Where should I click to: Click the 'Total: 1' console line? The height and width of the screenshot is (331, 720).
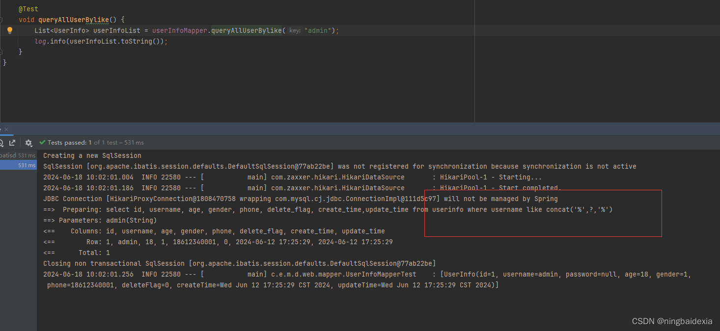pos(77,253)
